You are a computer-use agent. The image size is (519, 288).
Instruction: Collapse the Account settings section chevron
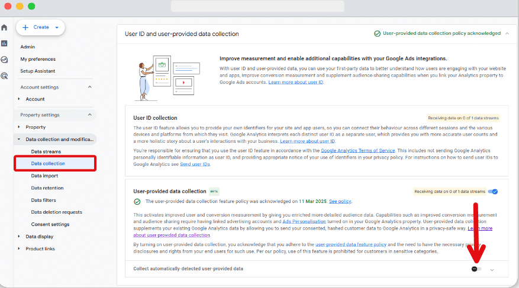[x=90, y=87]
